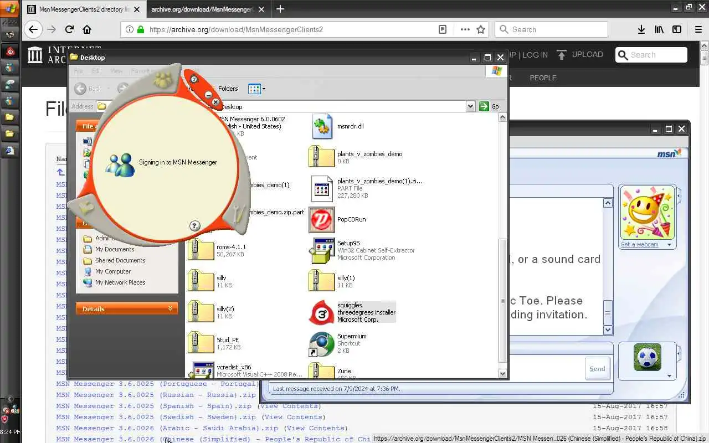Open the contacts tab on round Messenger window
The height and width of the screenshot is (443, 709).
click(x=163, y=81)
